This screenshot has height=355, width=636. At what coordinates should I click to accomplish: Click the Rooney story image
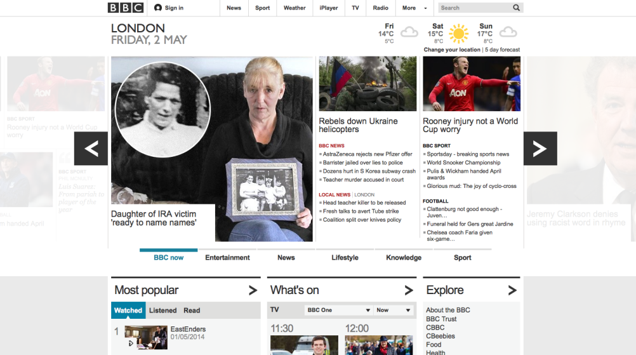472,84
